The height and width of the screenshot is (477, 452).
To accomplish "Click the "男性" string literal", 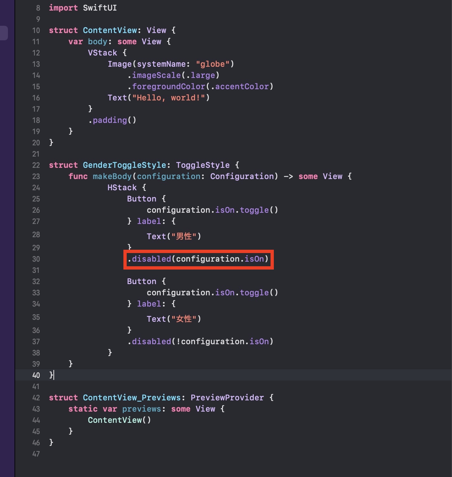I will tap(184, 237).
